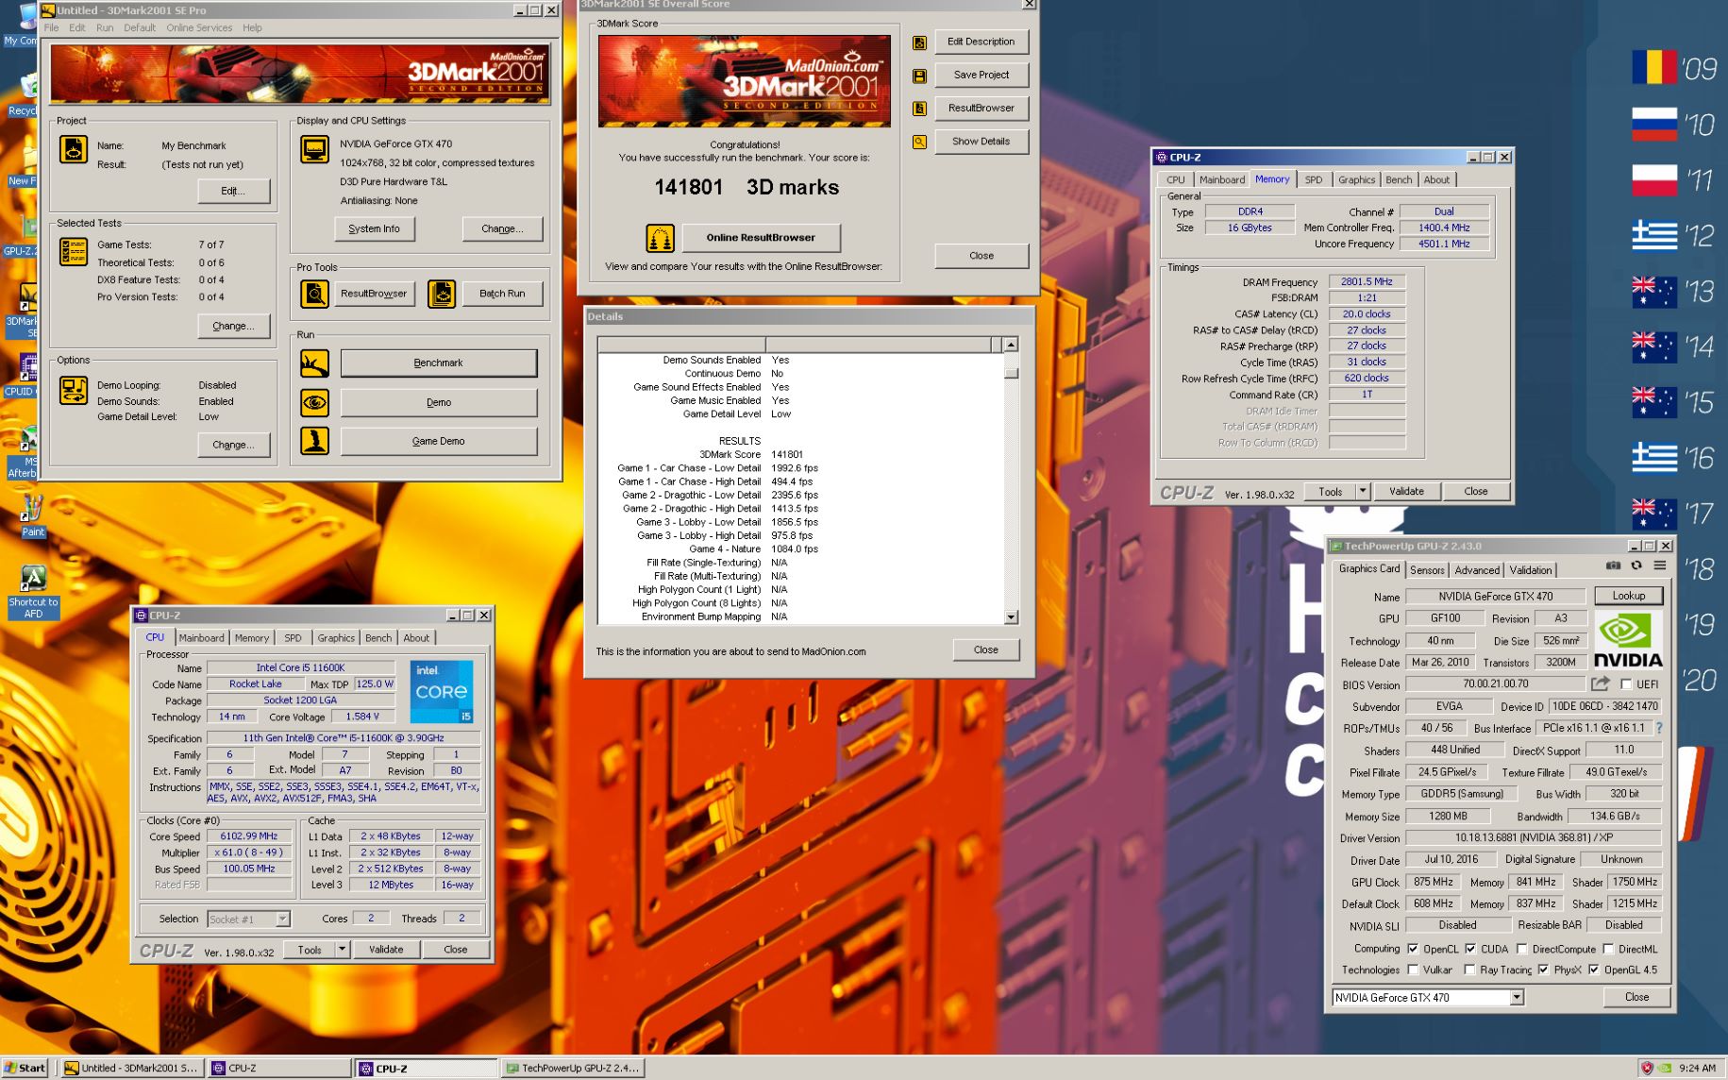
Task: Open the GPU selection dropdown in GPU-Z
Action: pyautogui.click(x=1517, y=997)
